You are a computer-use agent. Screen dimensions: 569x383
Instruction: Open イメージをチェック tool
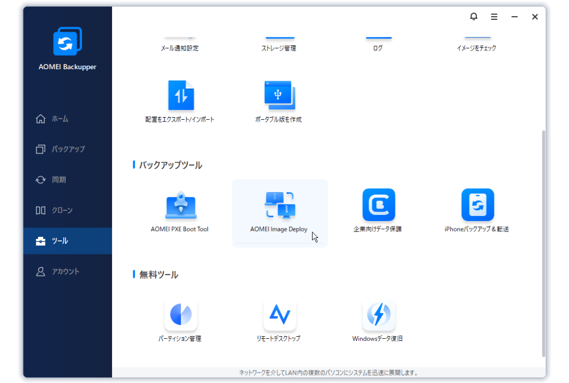click(476, 48)
